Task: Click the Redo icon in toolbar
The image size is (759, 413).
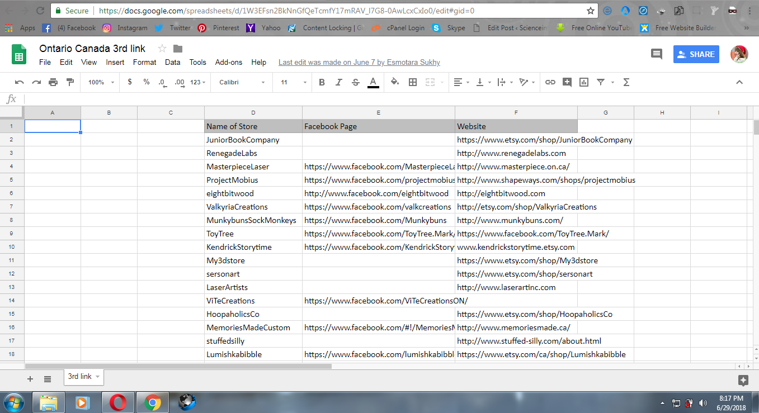Action: point(36,82)
